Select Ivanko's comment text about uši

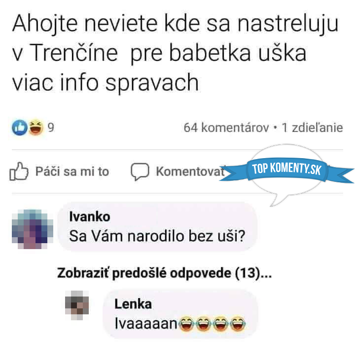tap(157, 236)
